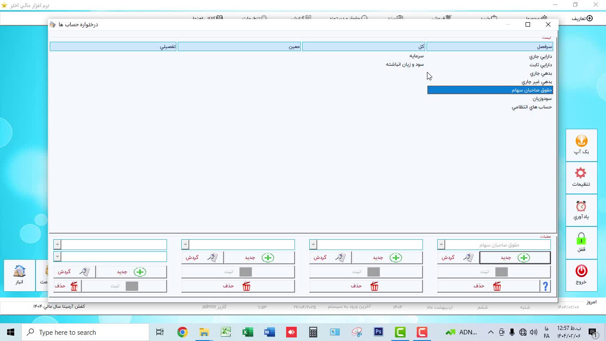The image size is (606, 341).
Task: Click the جدید button under سرفصل column
Action: click(515, 258)
